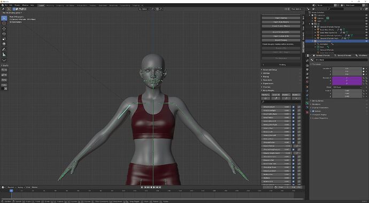The height and width of the screenshot is (203, 369).
Task: Play the animation forward
Action: (x=154, y=188)
